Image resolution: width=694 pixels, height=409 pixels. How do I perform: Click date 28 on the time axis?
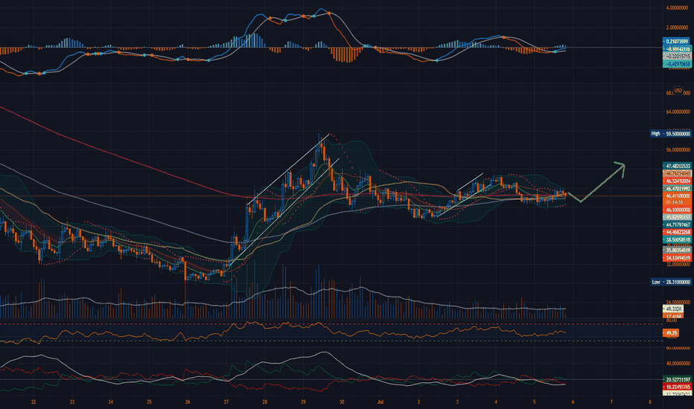(264, 402)
